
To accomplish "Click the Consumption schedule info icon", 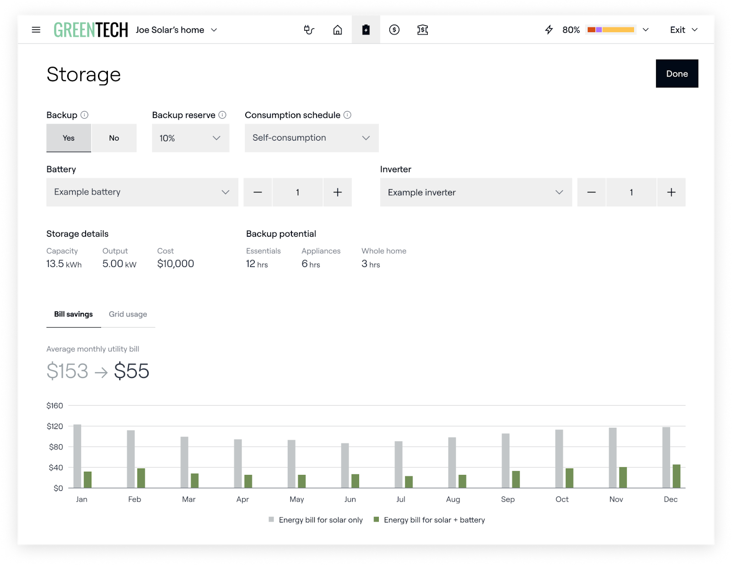I will coord(348,115).
